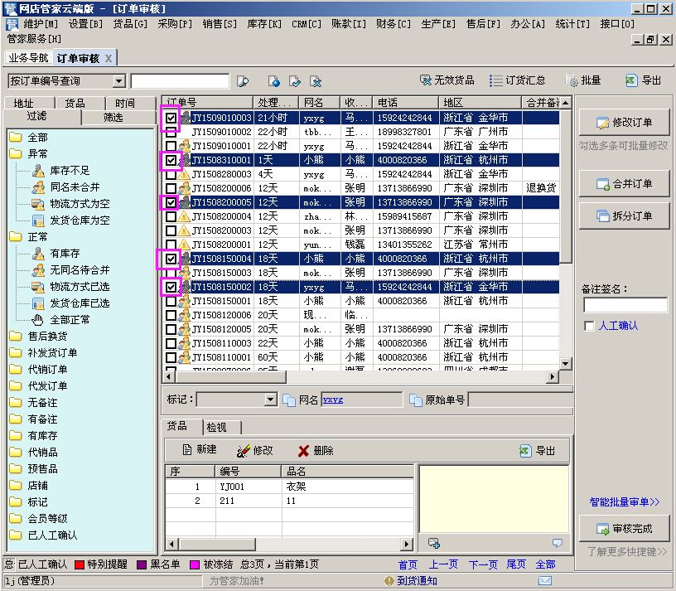Copy 网名 using the copy icon
The height and width of the screenshot is (591, 676).
pos(289,400)
